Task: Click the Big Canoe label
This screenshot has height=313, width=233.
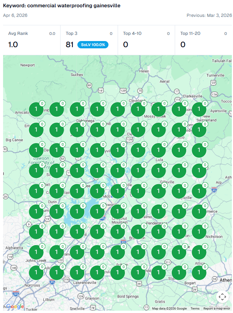Action: [x=14, y=140]
